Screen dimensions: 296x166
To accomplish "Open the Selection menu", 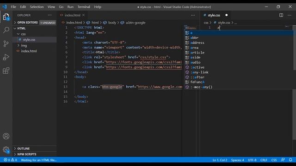I will coord(37,7).
